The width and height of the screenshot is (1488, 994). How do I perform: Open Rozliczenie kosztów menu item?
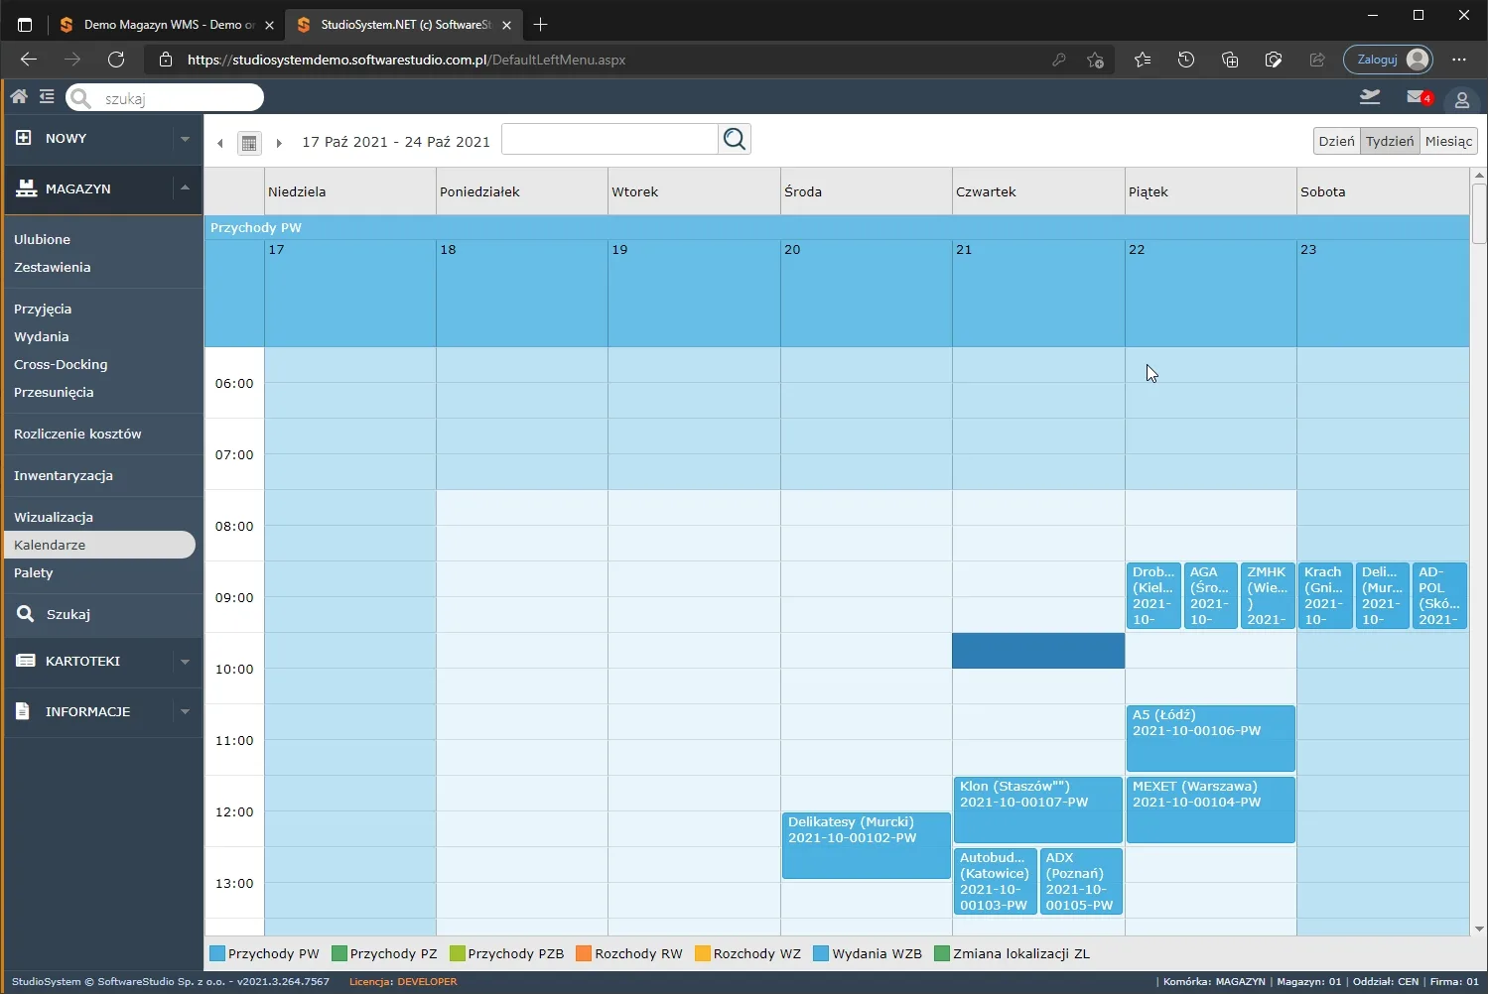click(x=77, y=434)
